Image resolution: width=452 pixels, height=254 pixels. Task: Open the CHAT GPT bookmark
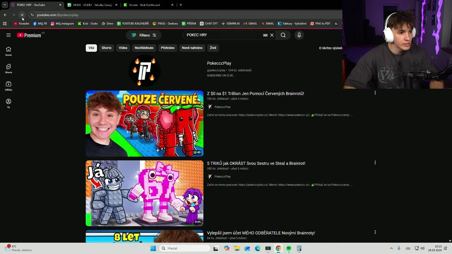coord(209,24)
